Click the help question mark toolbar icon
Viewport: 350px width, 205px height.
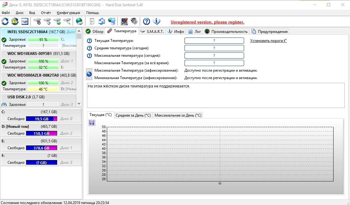pyautogui.click(x=147, y=21)
